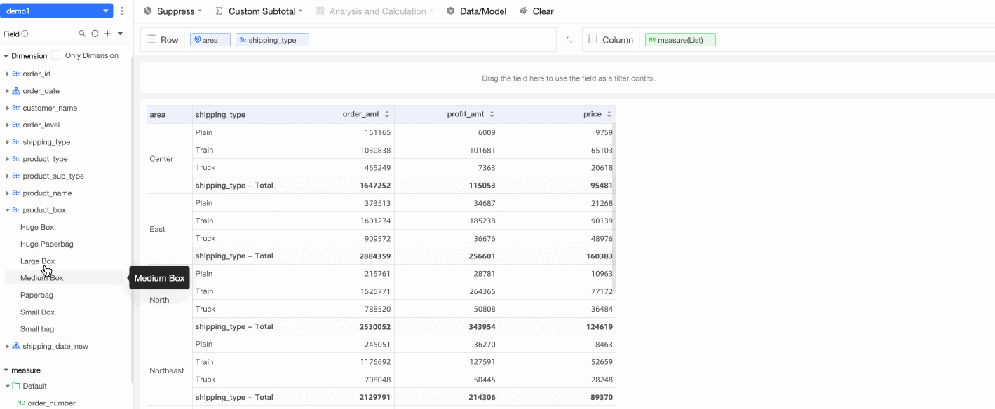Open the Custom Subtotal menu

tap(258, 11)
